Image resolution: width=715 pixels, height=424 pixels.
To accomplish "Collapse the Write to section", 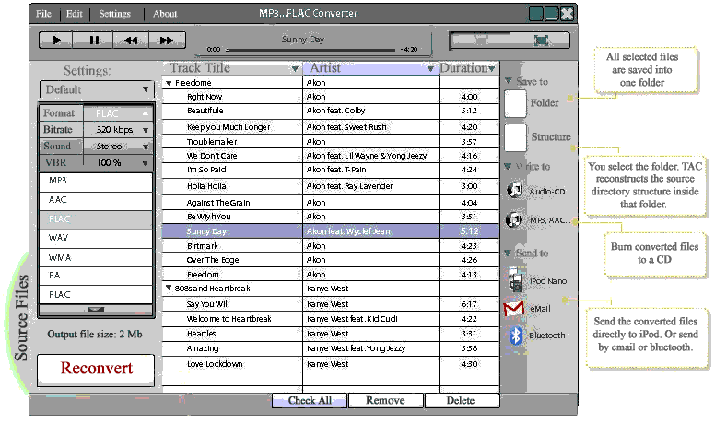I will [x=508, y=166].
